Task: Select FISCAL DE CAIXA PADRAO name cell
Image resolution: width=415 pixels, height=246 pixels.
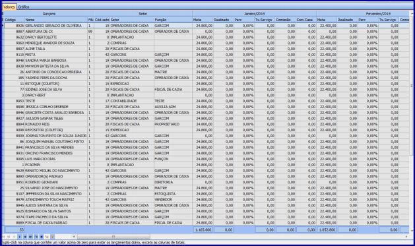Action: [56, 223]
